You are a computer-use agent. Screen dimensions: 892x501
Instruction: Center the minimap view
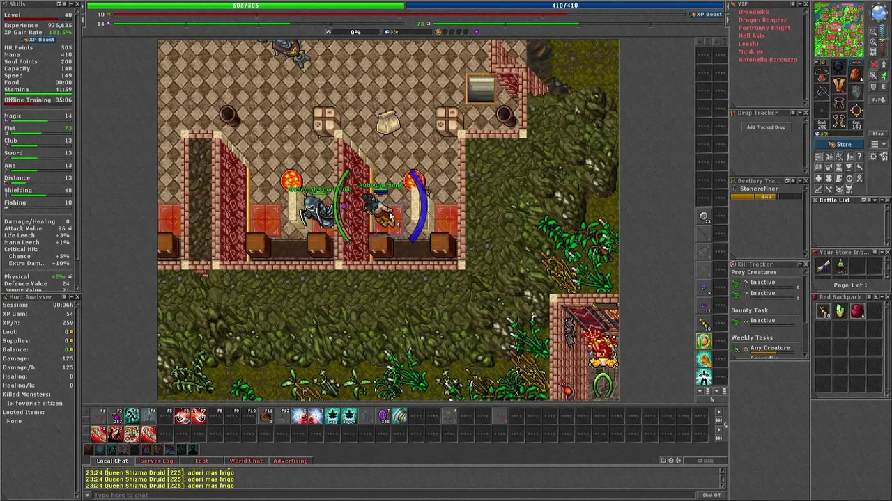873,52
